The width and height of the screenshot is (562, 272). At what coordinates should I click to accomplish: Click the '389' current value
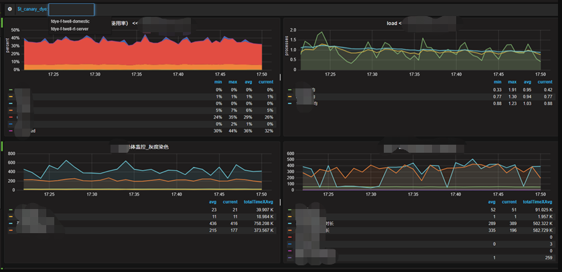point(513,223)
